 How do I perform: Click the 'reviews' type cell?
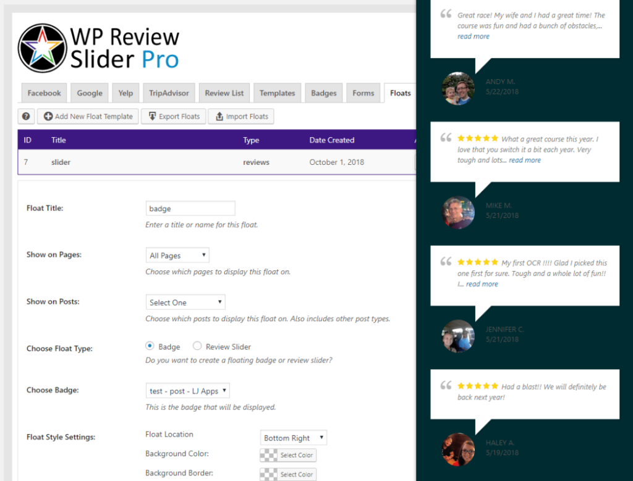256,162
